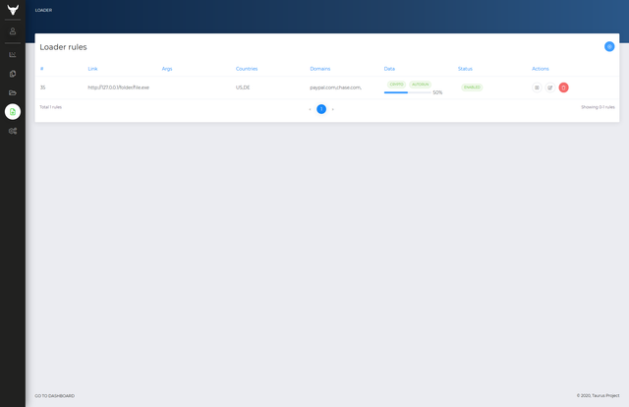
Task: Click the # column header
Action: 41,69
